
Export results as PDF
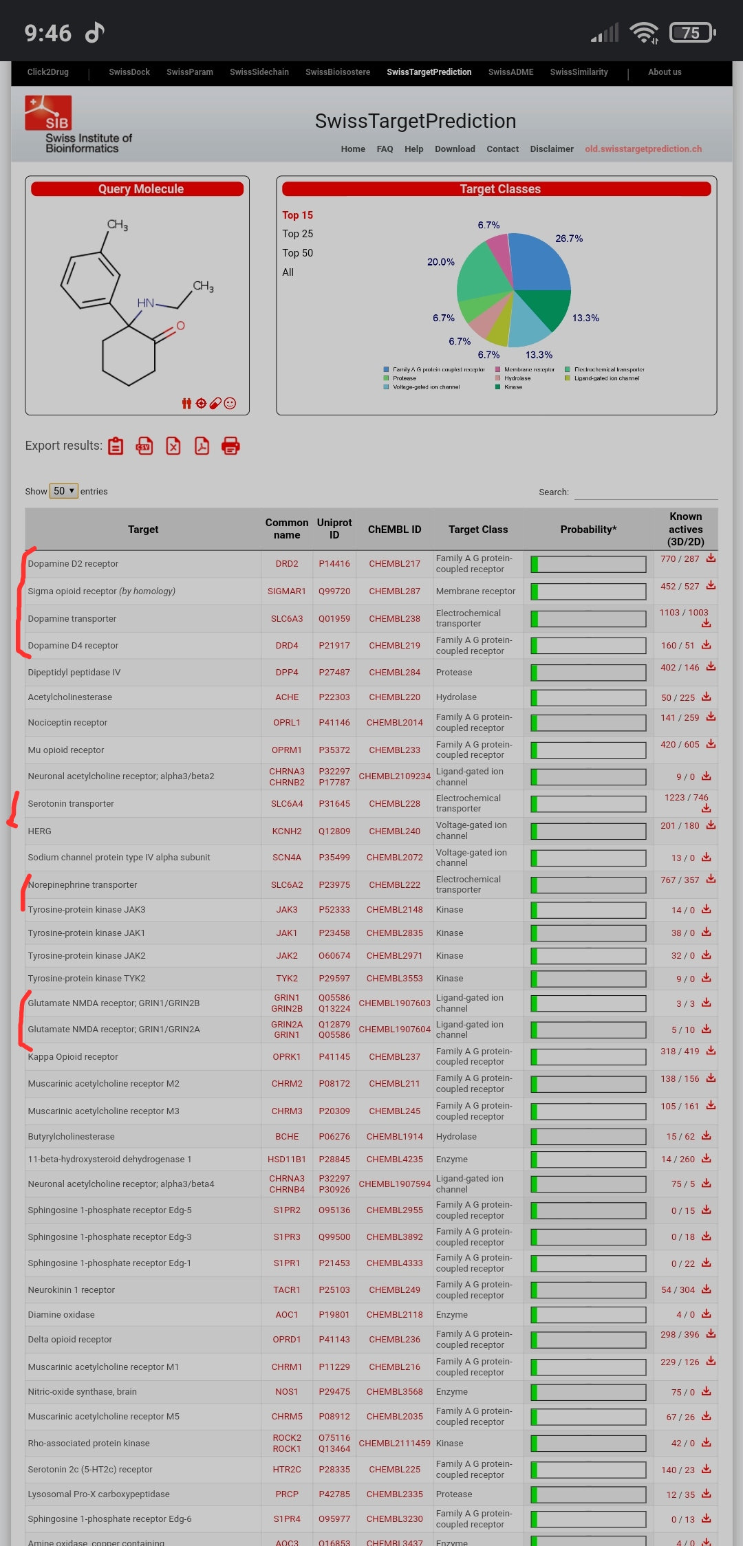pyautogui.click(x=202, y=446)
